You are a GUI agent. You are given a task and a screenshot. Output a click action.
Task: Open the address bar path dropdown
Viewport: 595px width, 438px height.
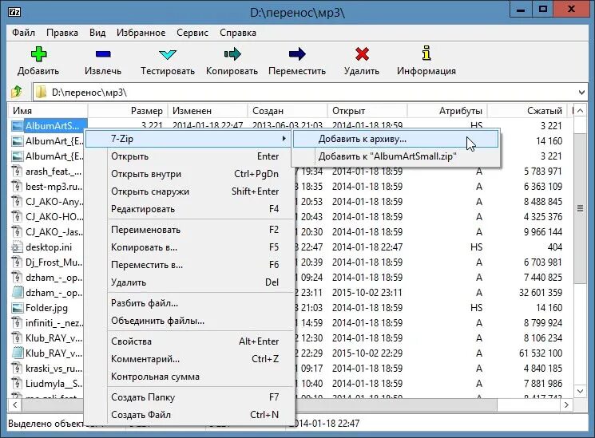(x=581, y=93)
